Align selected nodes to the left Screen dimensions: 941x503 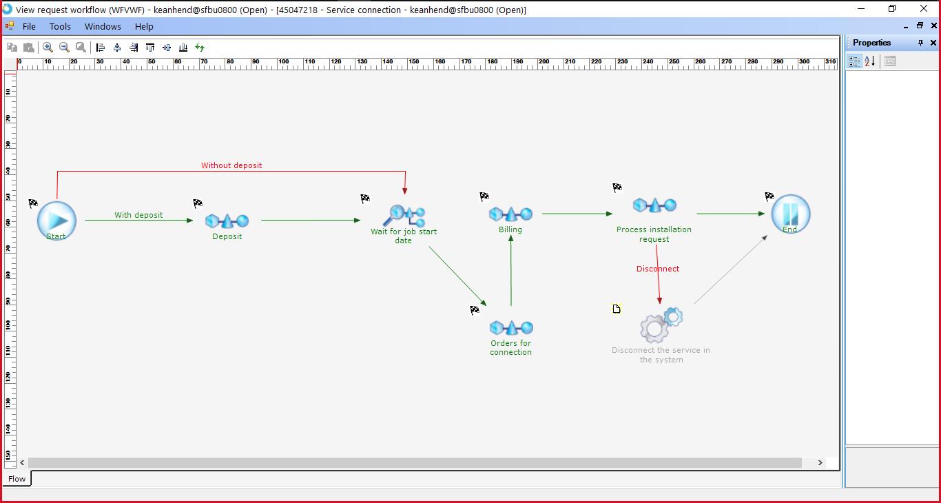101,48
